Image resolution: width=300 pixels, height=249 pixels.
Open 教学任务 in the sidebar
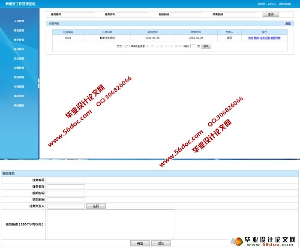click(x=19, y=40)
